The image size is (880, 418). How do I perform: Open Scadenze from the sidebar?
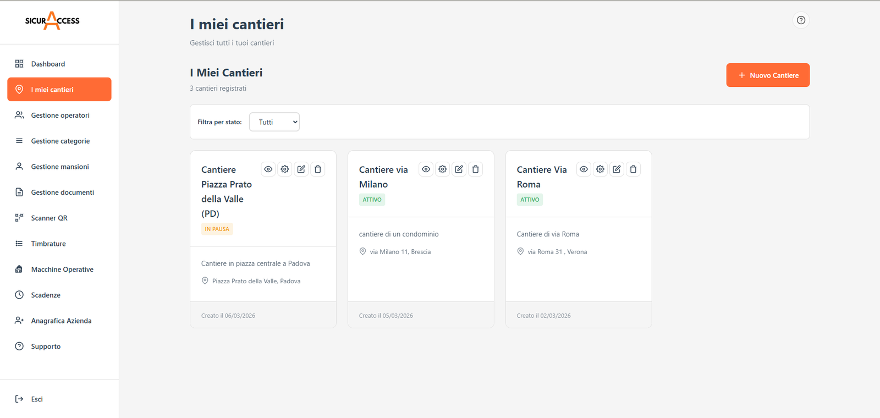46,295
